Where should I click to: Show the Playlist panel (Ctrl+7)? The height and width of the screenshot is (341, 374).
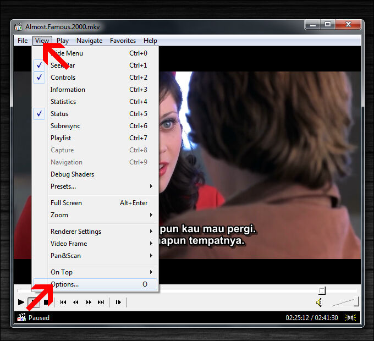[x=95, y=138]
